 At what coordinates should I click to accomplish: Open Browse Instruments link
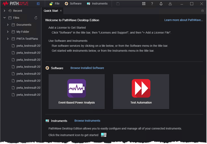click(x=87, y=121)
